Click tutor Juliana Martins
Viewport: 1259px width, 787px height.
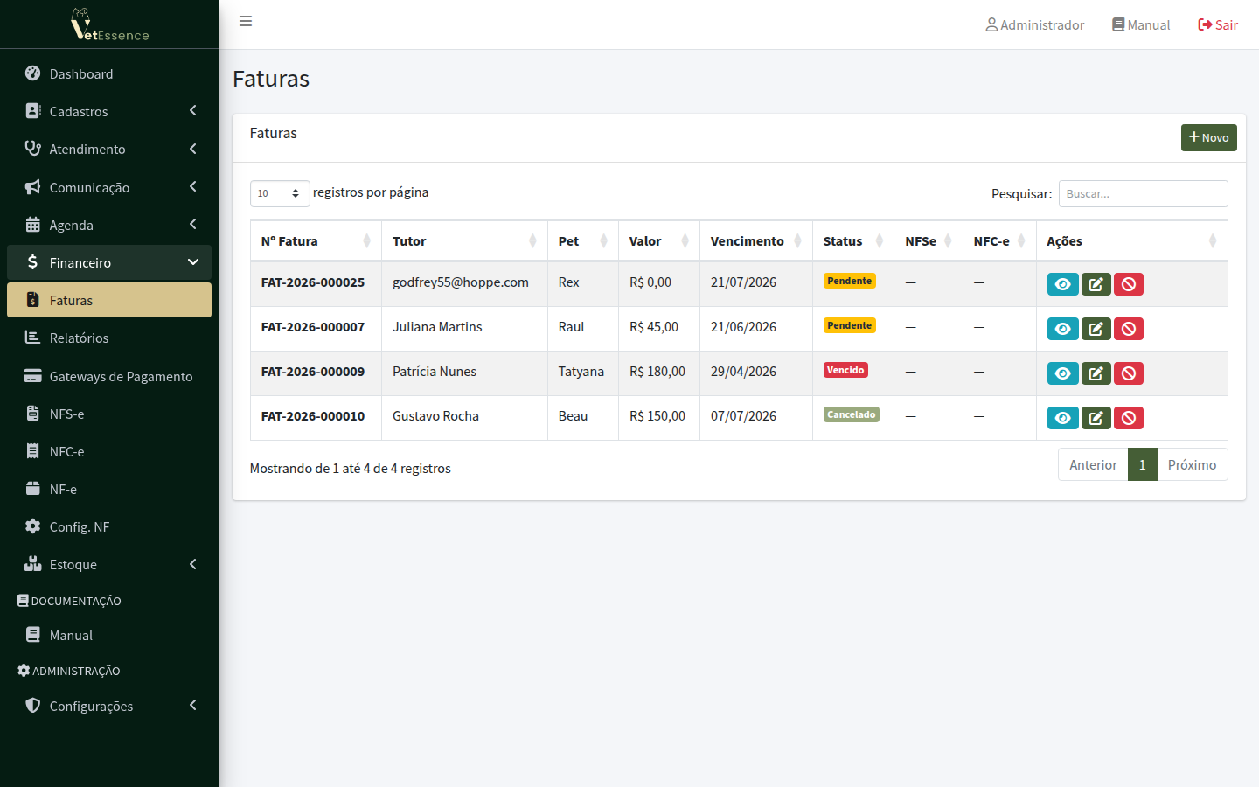tap(437, 327)
